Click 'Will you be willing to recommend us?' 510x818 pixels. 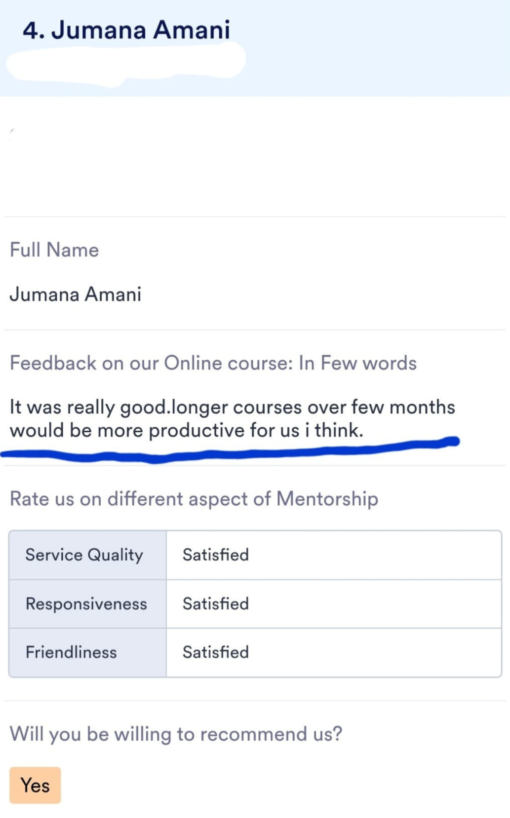click(176, 734)
